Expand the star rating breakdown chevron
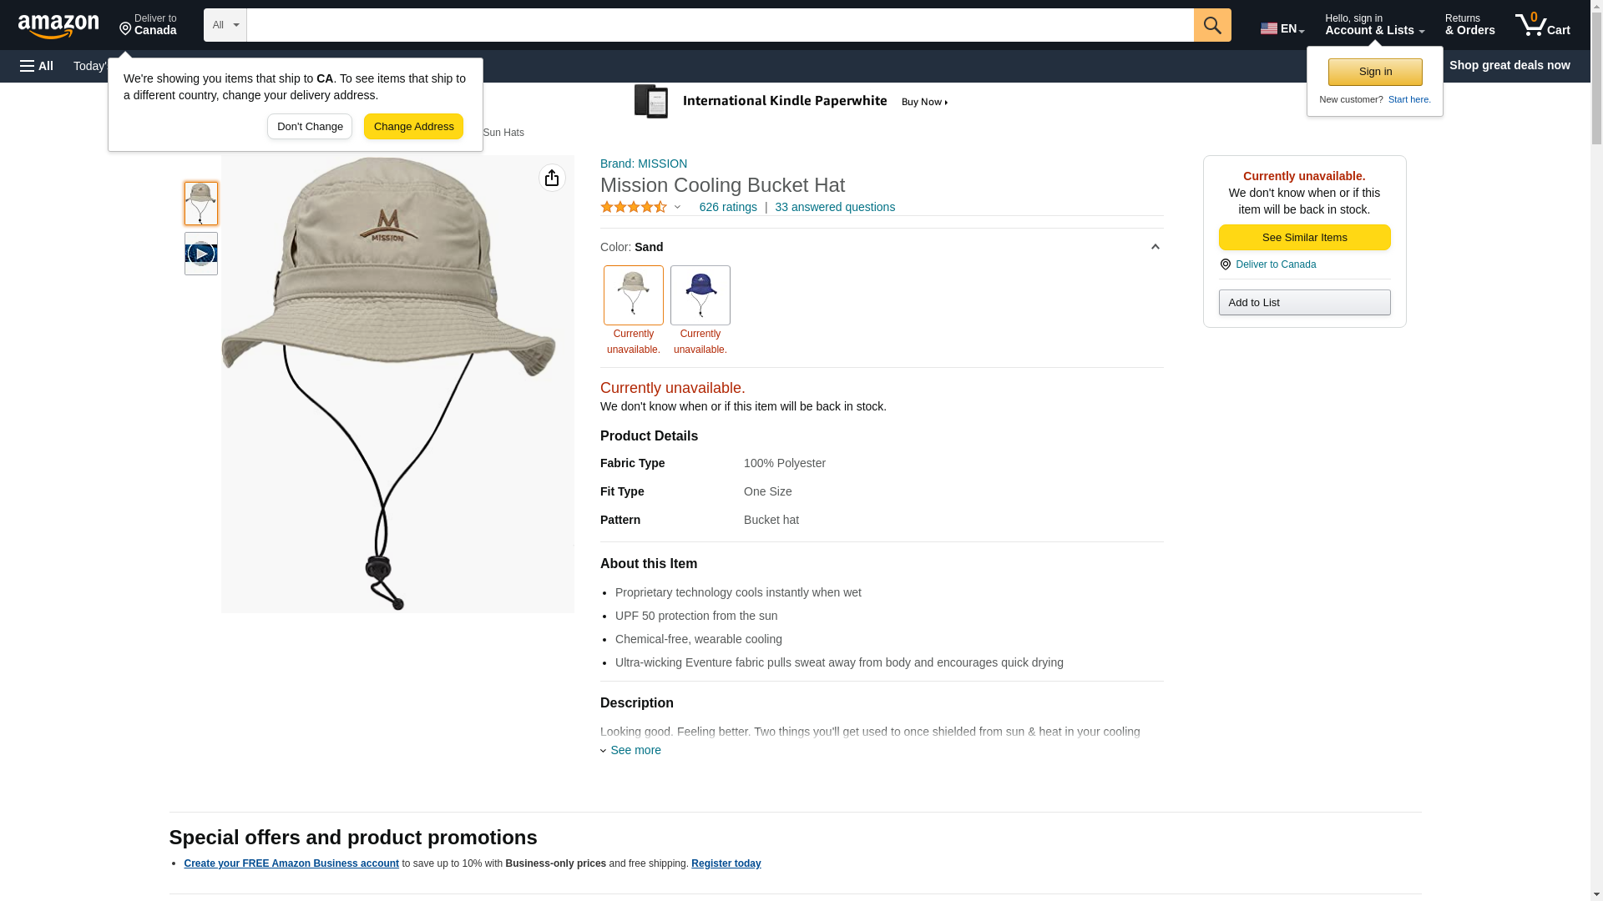Viewport: 1603px width, 901px height. pos(677,207)
